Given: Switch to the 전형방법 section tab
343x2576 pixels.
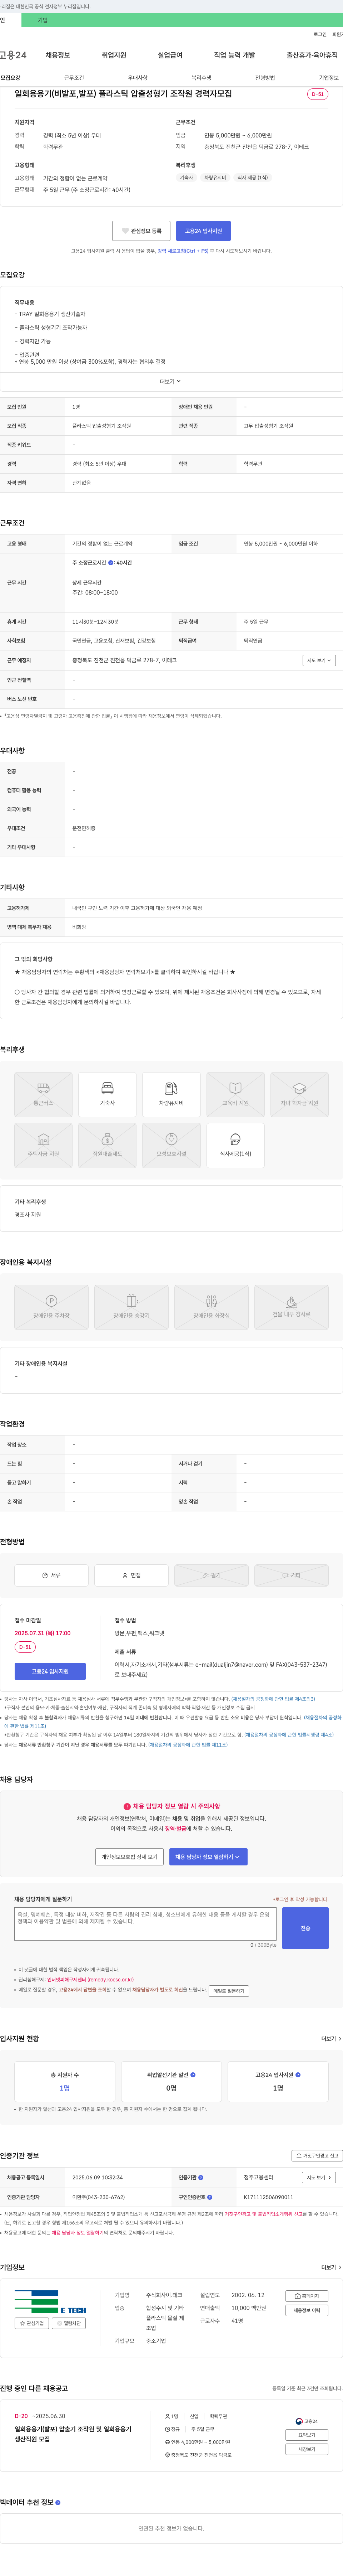Looking at the screenshot, I should coord(265,78).
